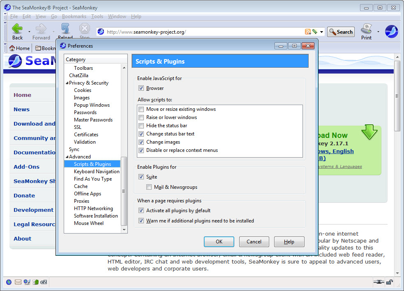
Task: Open the News link on the webpage
Action: (x=22, y=109)
